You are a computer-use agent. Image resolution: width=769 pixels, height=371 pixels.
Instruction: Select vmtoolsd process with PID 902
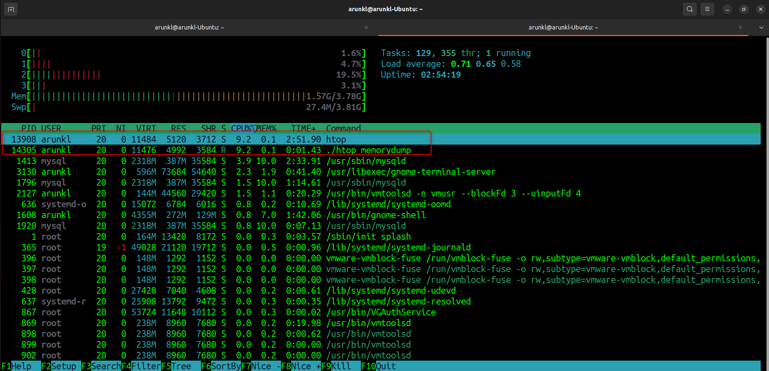[x=381, y=355]
